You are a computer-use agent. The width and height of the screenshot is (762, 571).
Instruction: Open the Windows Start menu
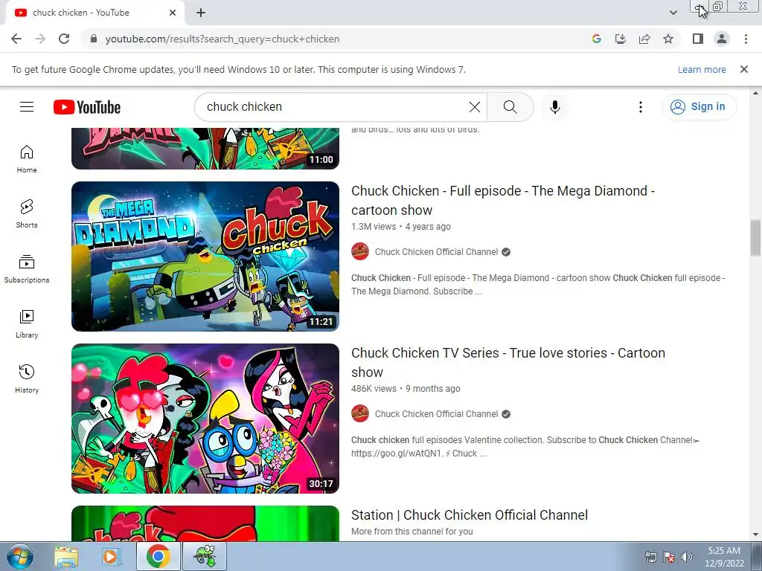tap(19, 556)
